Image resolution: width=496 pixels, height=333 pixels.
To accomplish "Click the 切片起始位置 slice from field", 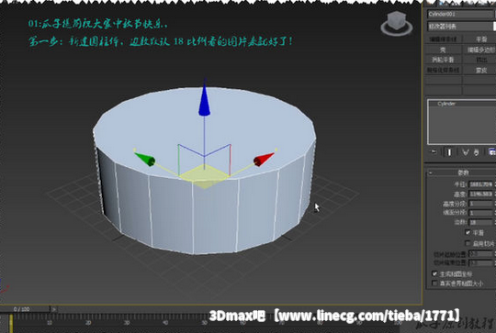I will [480, 254].
